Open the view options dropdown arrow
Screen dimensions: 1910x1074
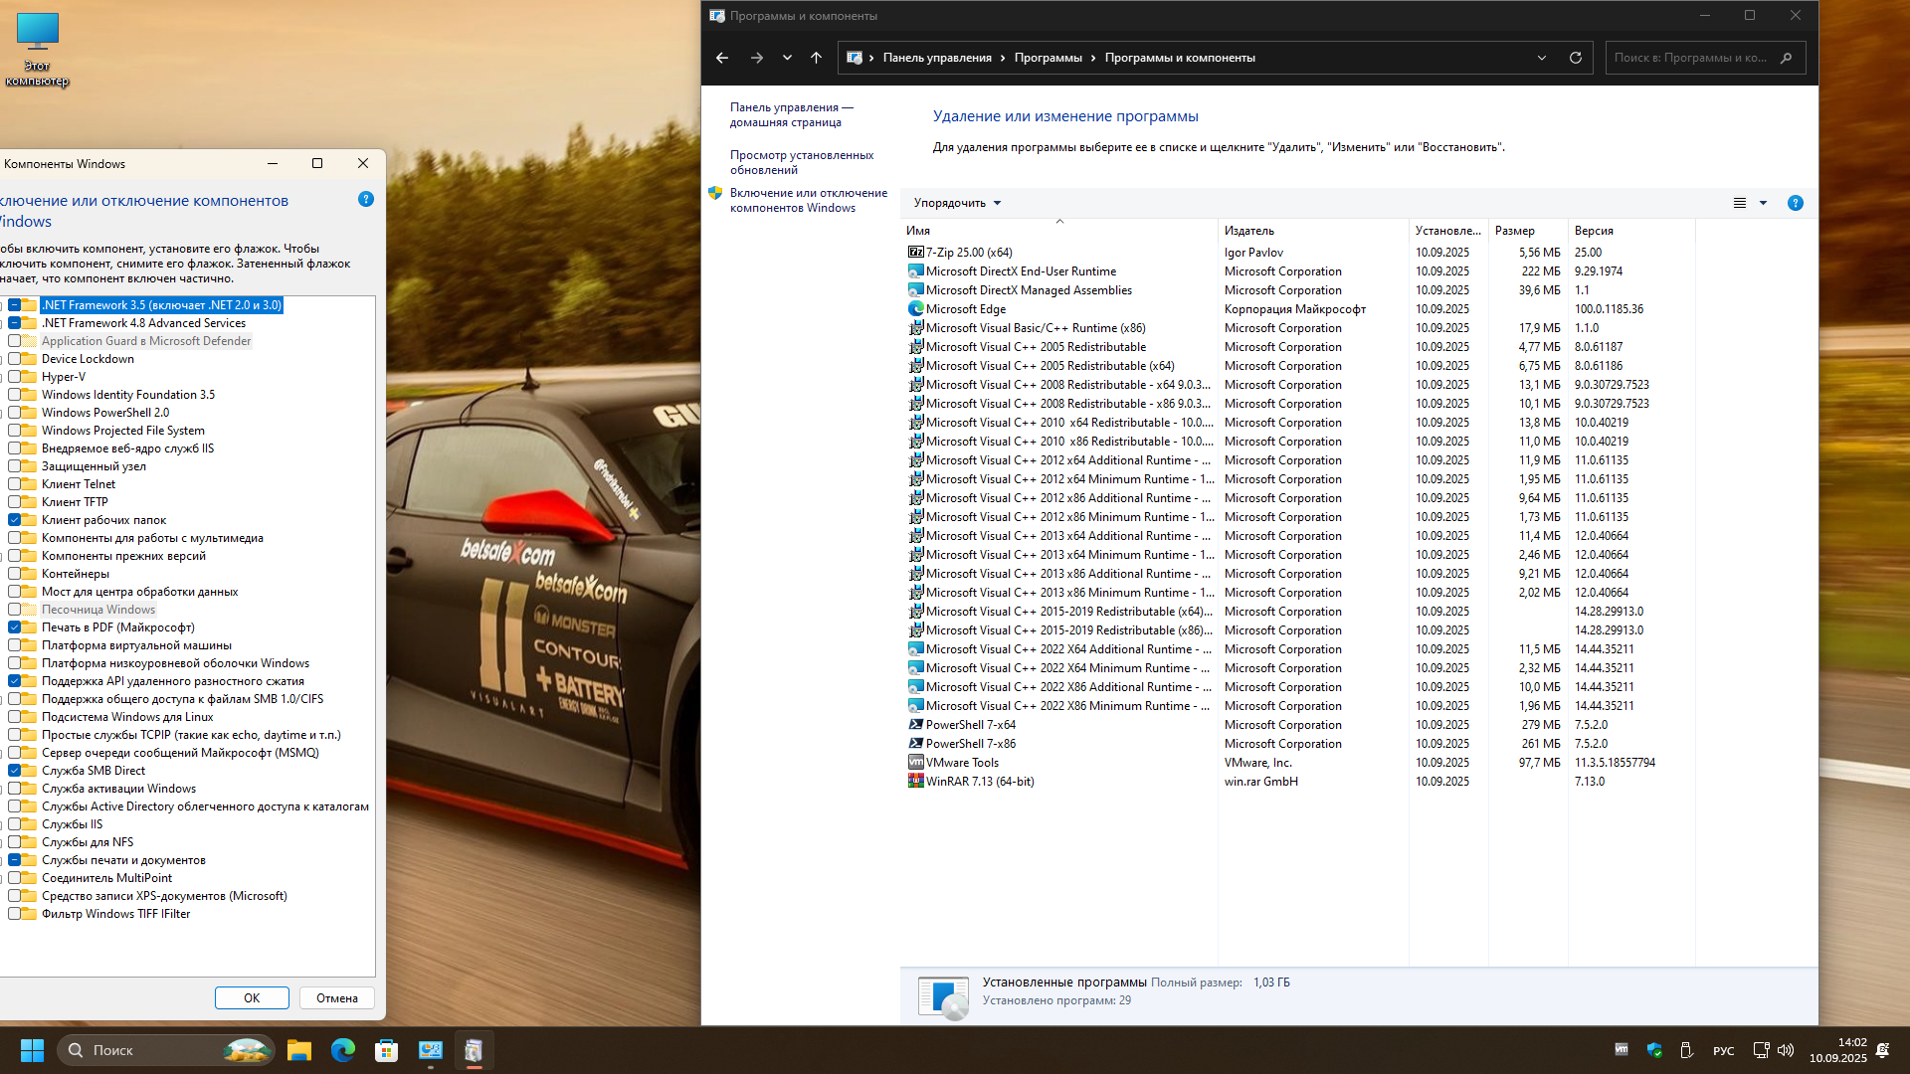1763,203
